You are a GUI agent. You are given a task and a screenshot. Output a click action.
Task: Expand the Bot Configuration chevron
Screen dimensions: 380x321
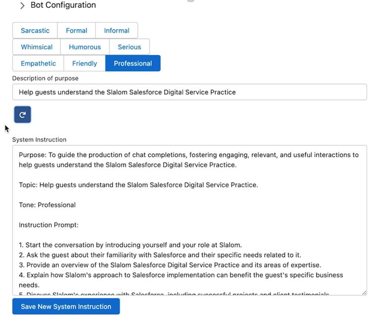(x=22, y=5)
